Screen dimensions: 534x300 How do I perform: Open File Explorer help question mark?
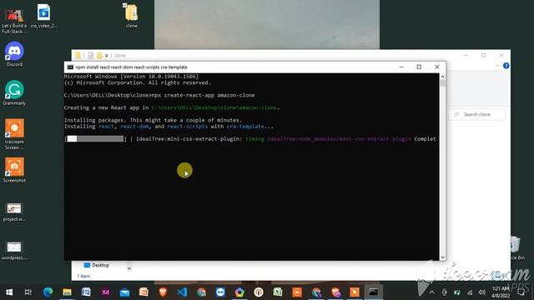tap(506, 66)
